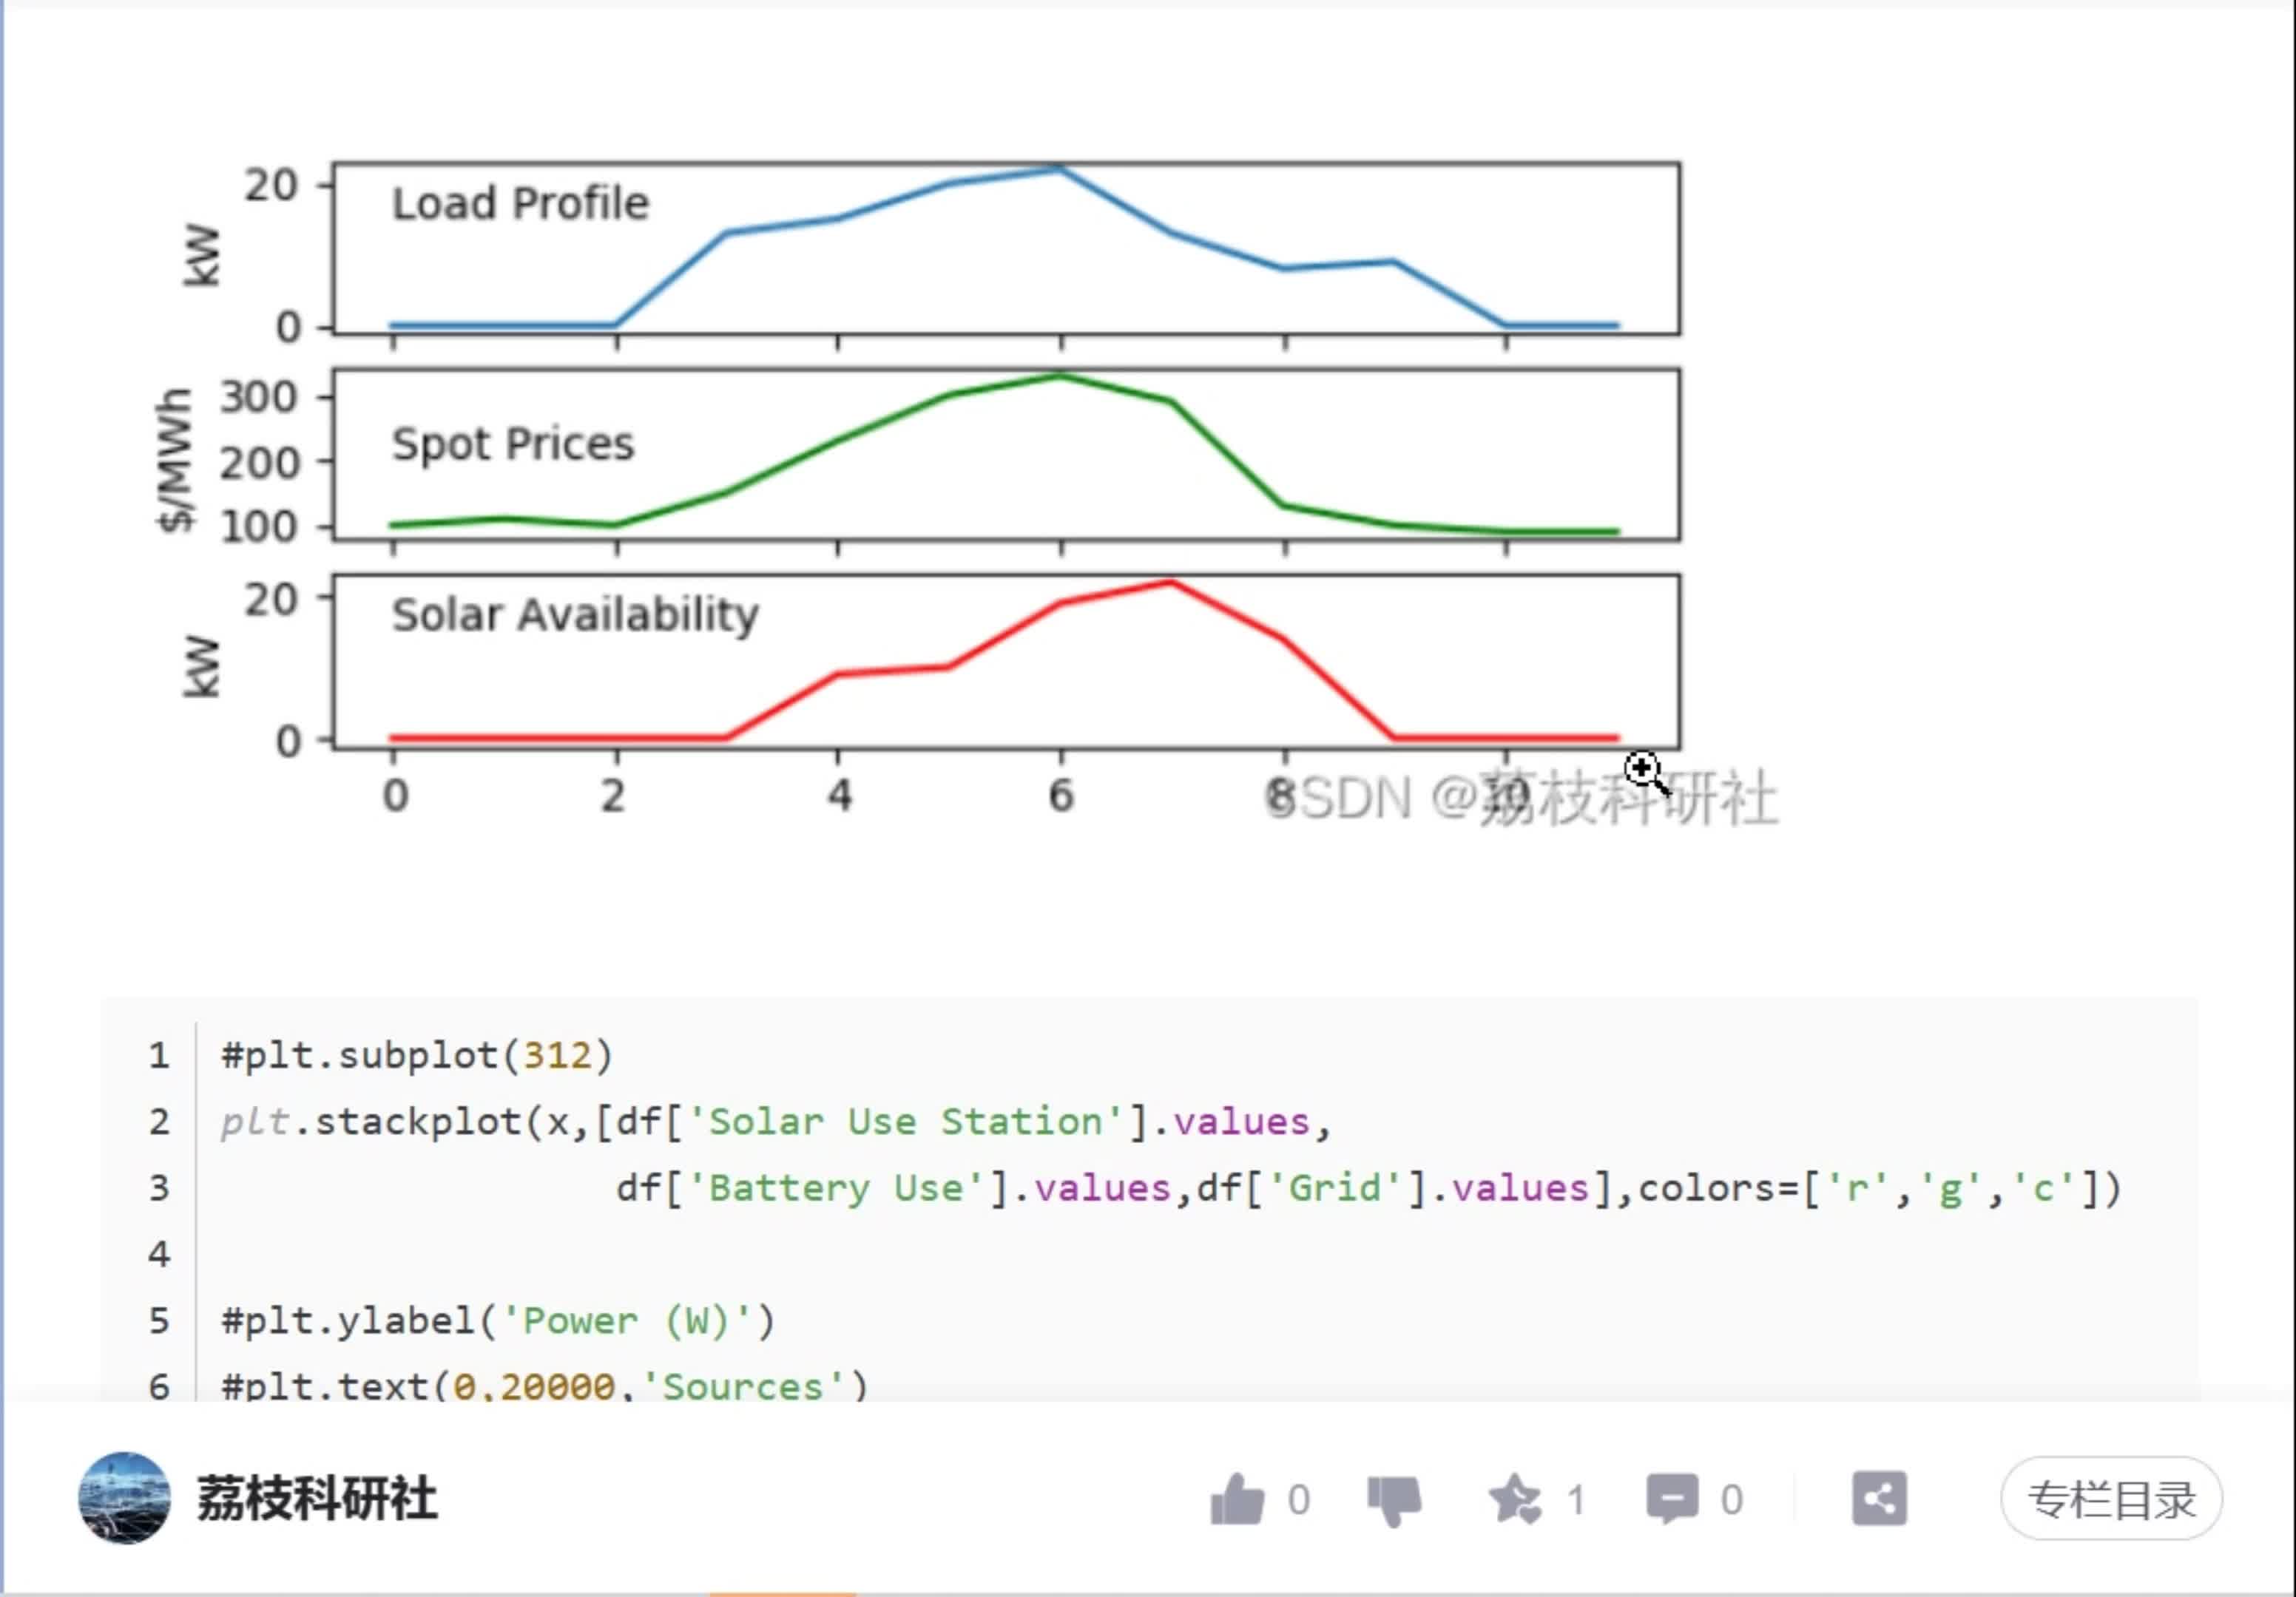
Task: Click the thumbs-down dislike icon
Action: (x=1394, y=1501)
